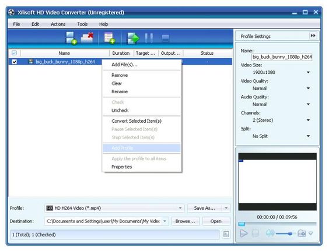Click the video preview area
This screenshot has width=329, height=251.
[x=278, y=182]
